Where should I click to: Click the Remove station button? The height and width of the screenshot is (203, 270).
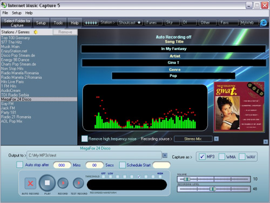[x=65, y=32]
